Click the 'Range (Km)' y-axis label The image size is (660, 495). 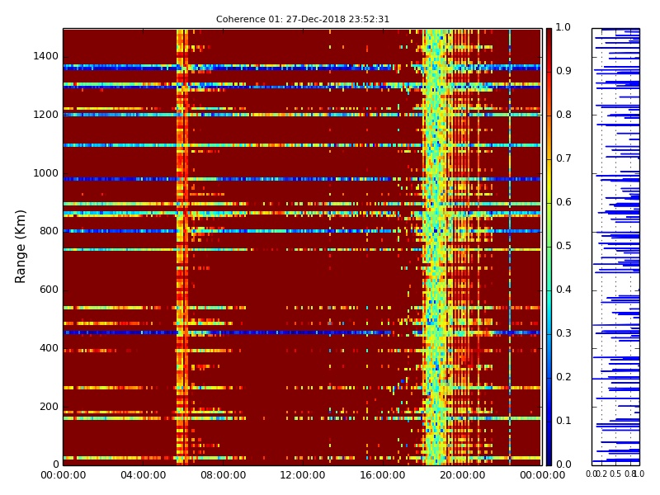coord(20,247)
